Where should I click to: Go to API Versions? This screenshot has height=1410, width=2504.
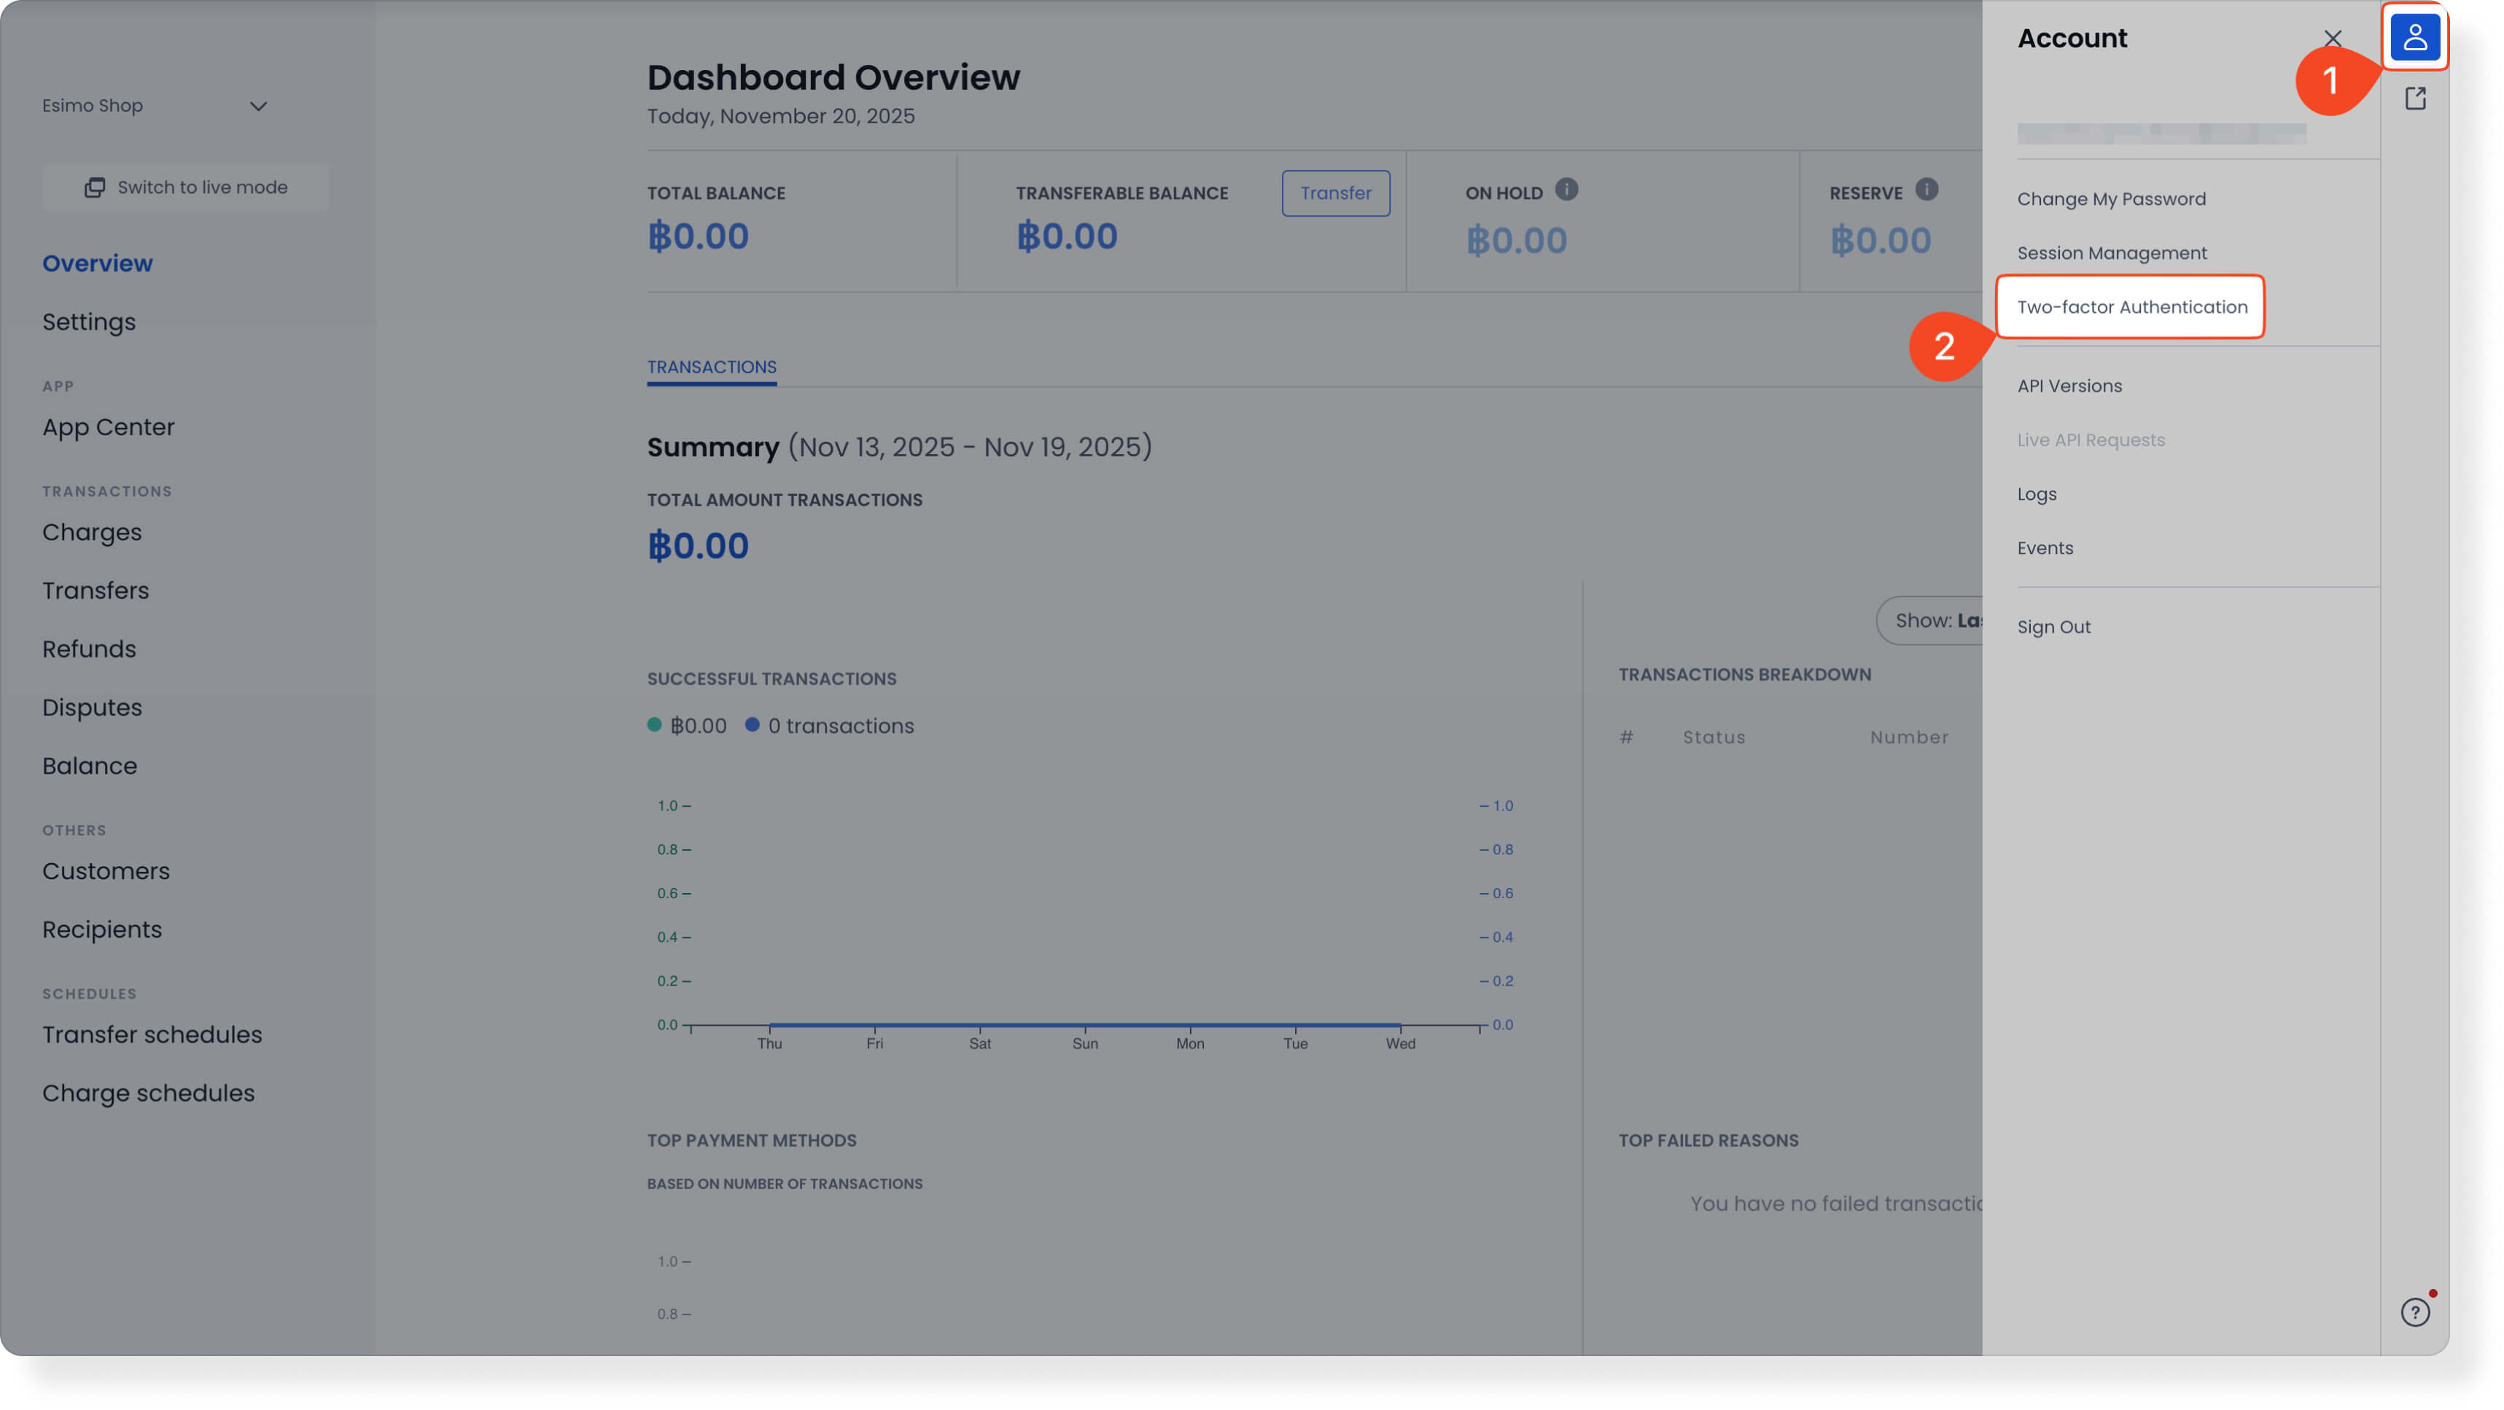click(x=2069, y=386)
